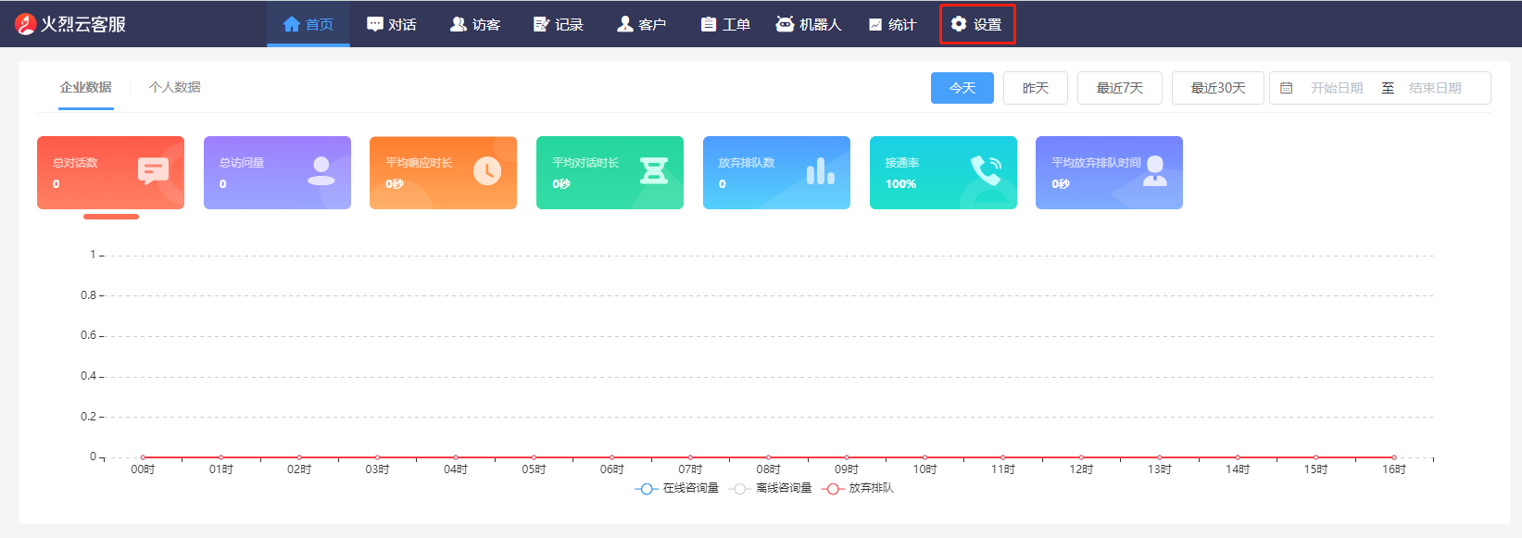
Task: Toggle the 离线咨询量 legend series
Action: (771, 488)
